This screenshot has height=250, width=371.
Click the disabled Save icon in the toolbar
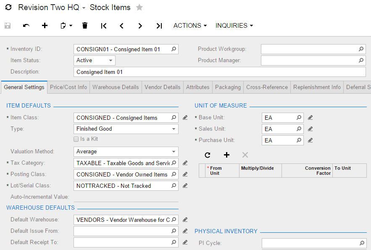point(8,26)
